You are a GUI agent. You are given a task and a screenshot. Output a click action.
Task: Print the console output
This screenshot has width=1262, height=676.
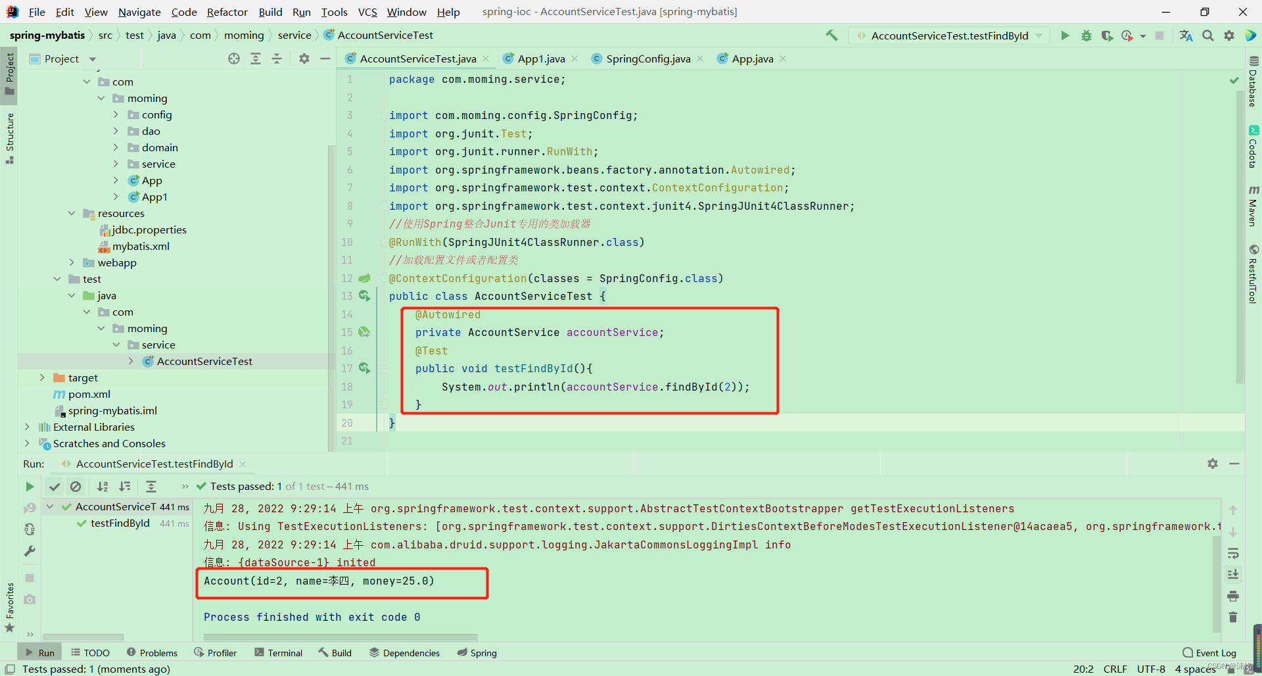pyautogui.click(x=1233, y=596)
